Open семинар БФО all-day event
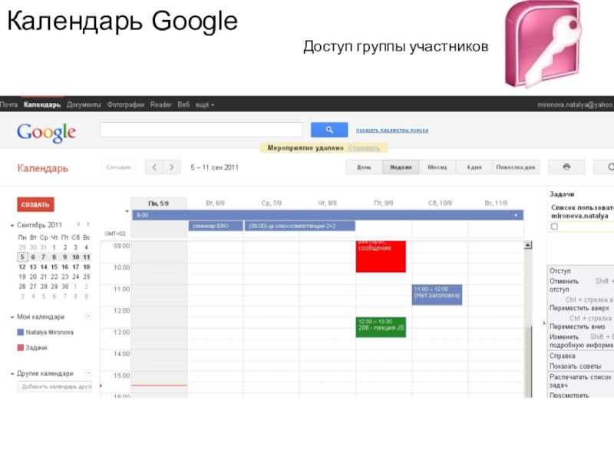Image resolution: width=614 pixels, height=461 pixels. [216, 226]
